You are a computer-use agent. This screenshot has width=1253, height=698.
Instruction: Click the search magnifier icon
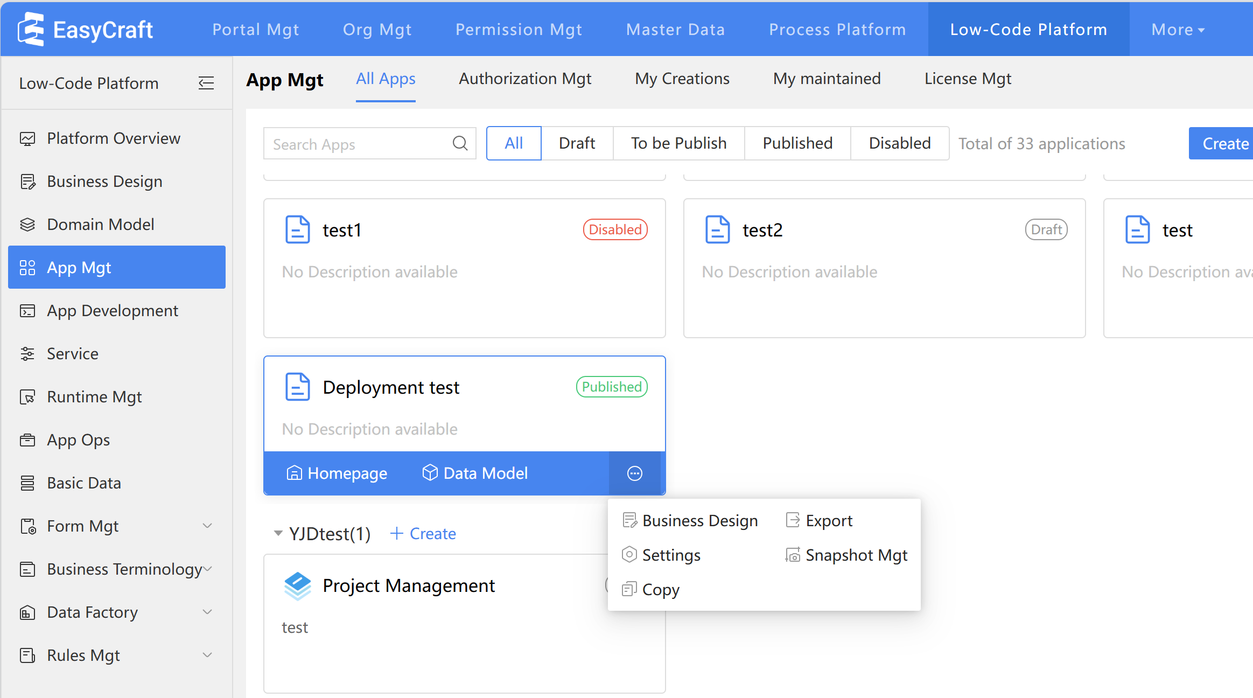pyautogui.click(x=460, y=143)
